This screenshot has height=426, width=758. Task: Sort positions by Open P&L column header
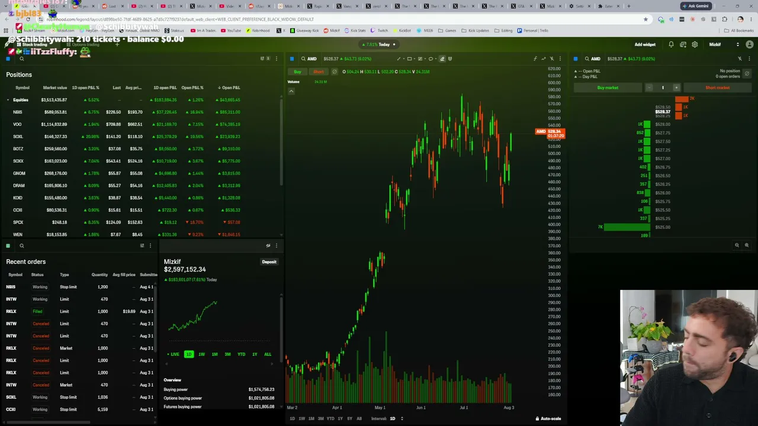point(229,88)
